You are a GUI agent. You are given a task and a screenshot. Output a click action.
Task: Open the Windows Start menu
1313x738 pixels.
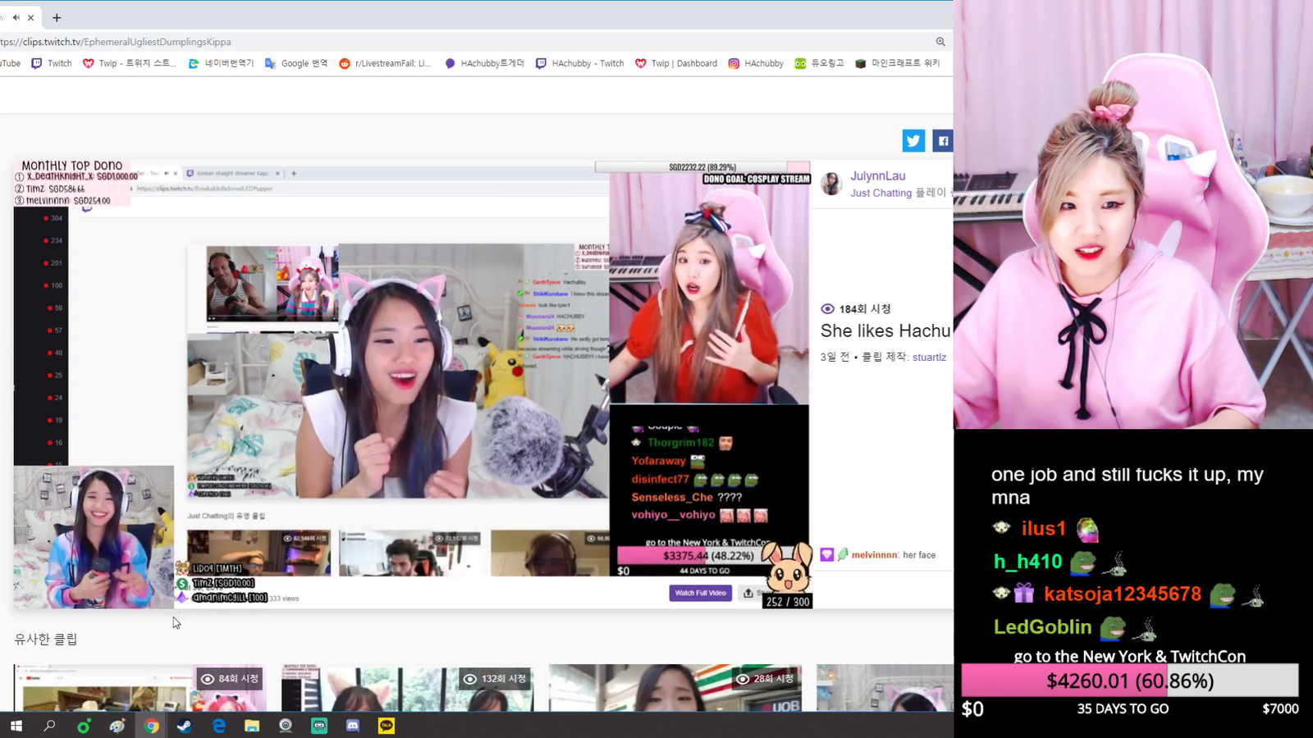tap(16, 726)
